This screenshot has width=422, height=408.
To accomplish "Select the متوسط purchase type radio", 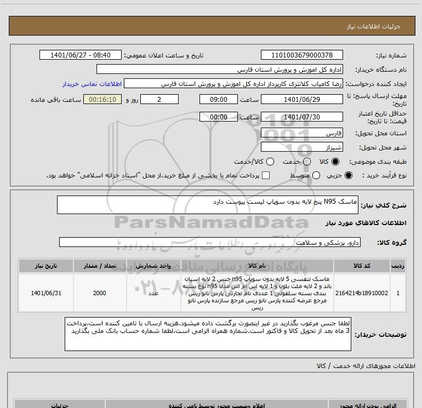I will click(x=316, y=175).
